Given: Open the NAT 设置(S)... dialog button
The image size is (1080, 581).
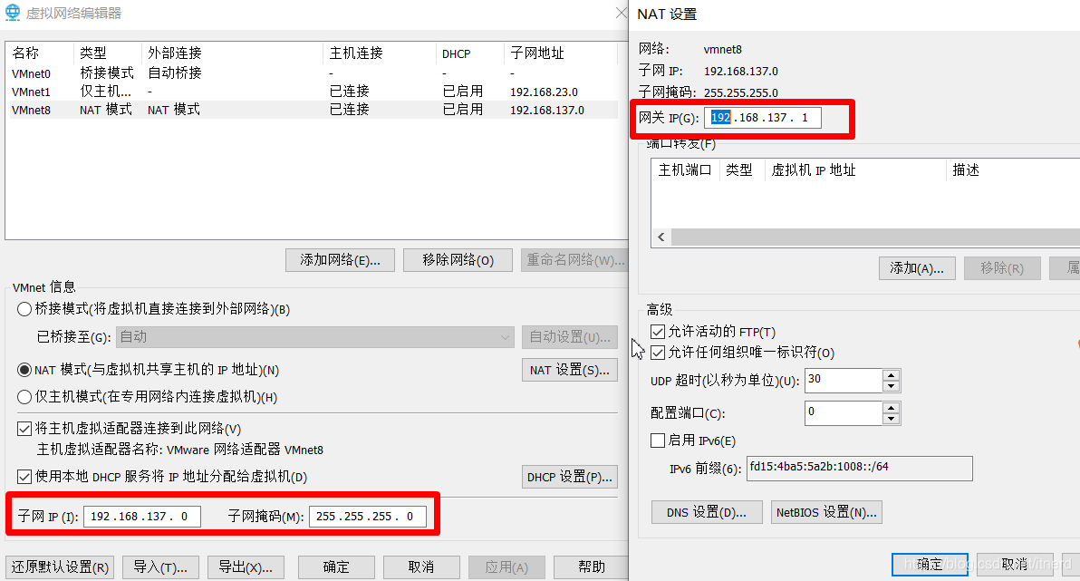Looking at the screenshot, I should click(570, 370).
